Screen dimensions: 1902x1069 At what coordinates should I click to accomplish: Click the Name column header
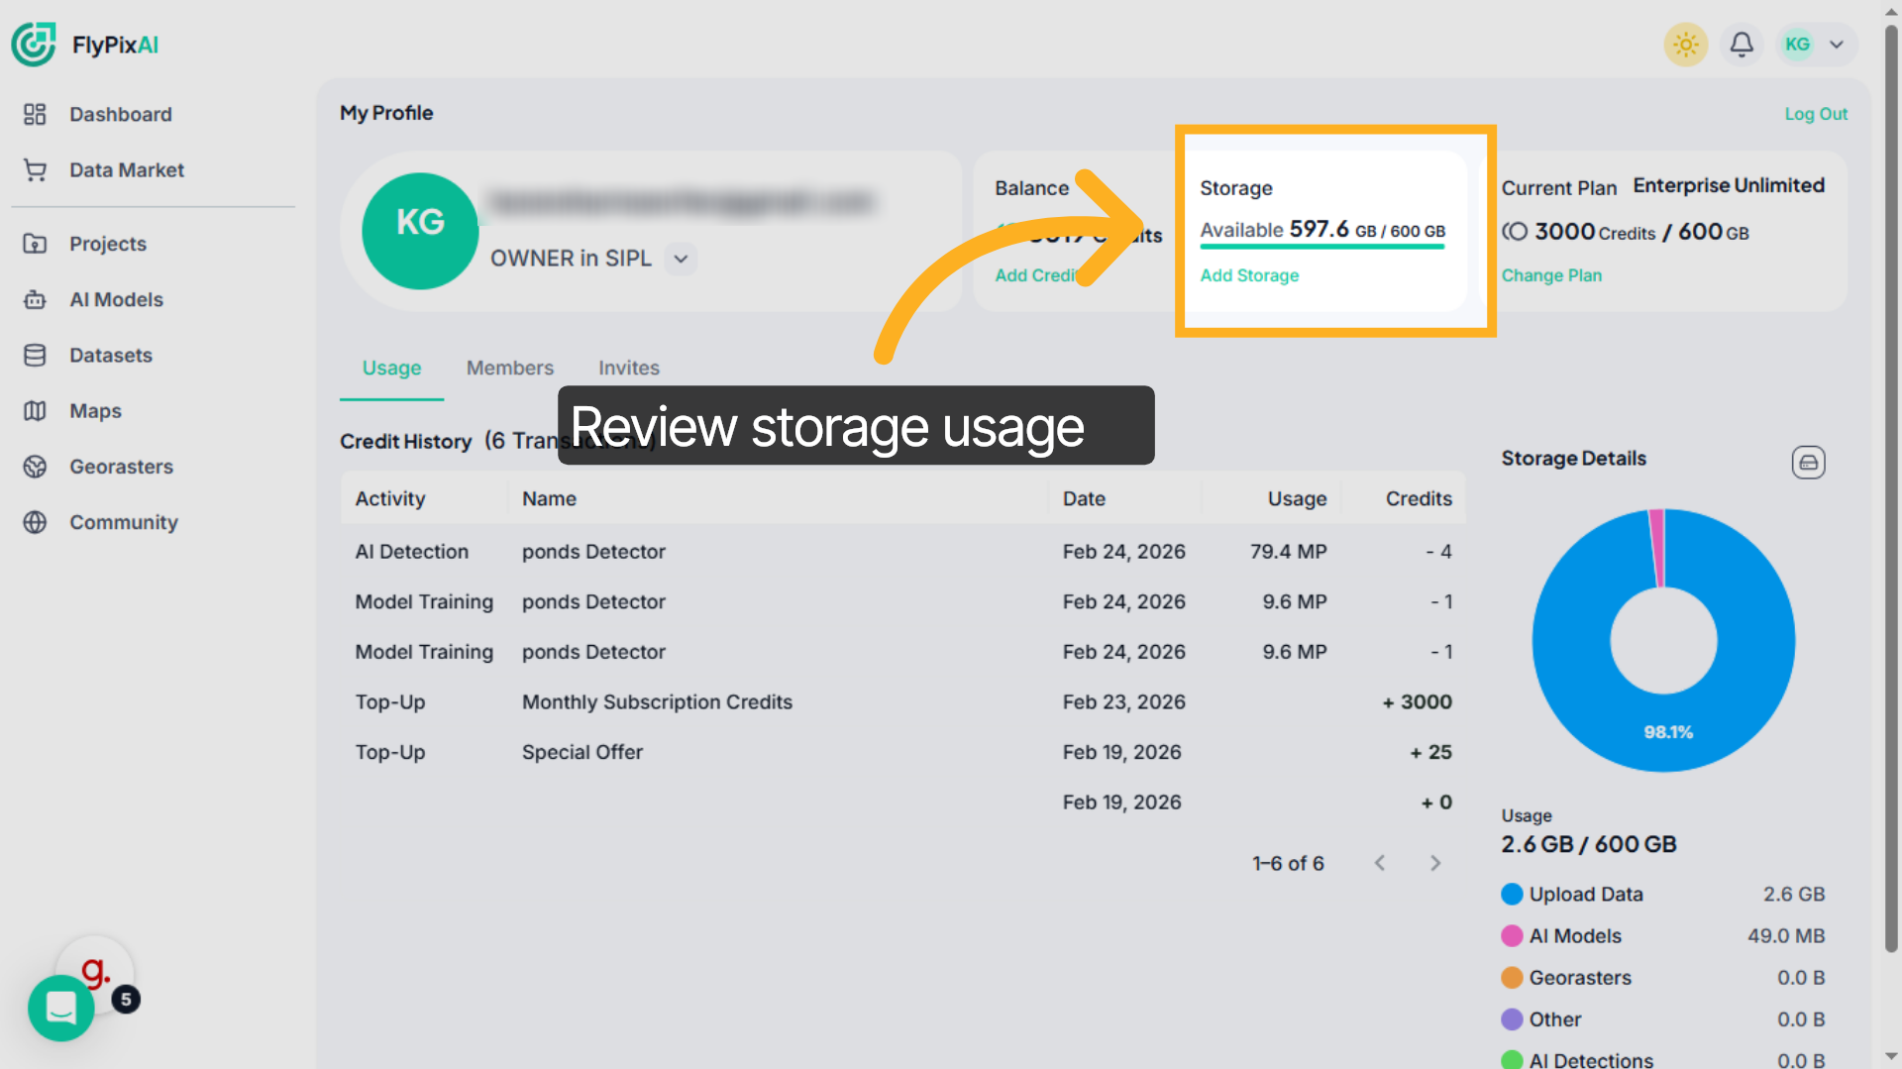[x=549, y=499]
